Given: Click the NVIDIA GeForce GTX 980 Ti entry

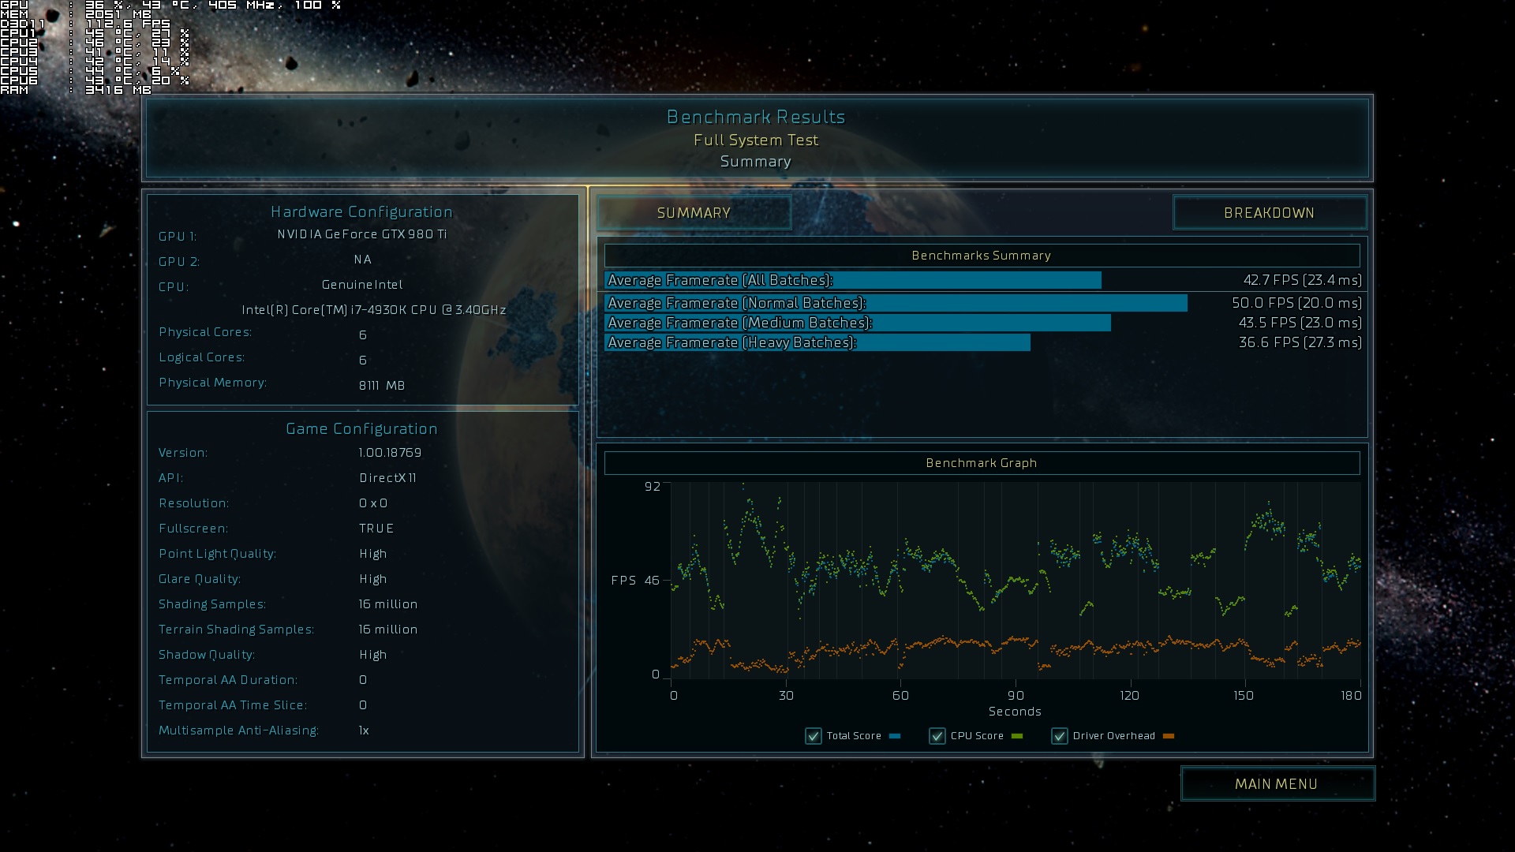Looking at the screenshot, I should [x=362, y=234].
